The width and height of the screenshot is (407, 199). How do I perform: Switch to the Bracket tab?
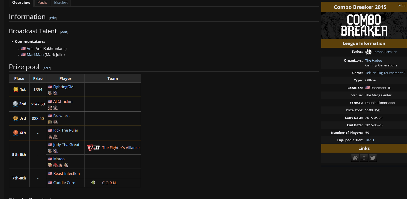[61, 3]
